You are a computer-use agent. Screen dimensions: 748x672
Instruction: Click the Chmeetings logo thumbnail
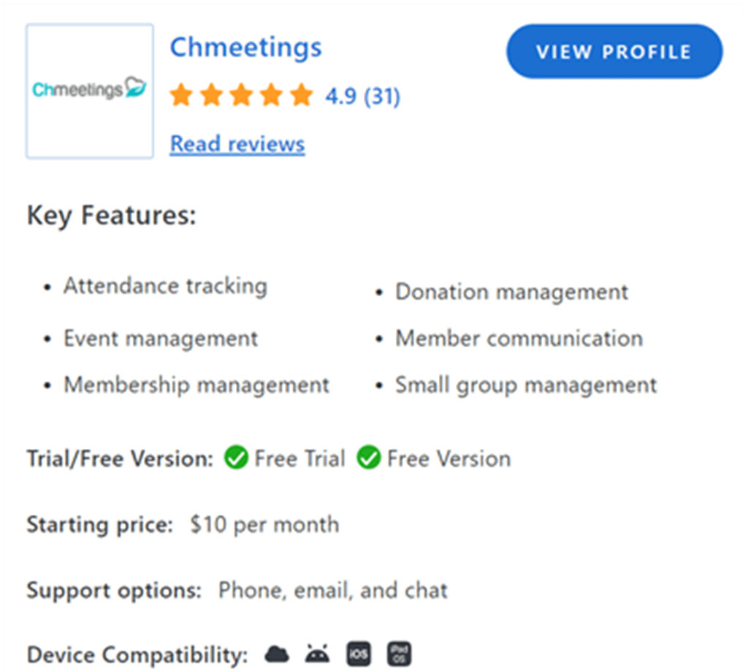pos(90,91)
